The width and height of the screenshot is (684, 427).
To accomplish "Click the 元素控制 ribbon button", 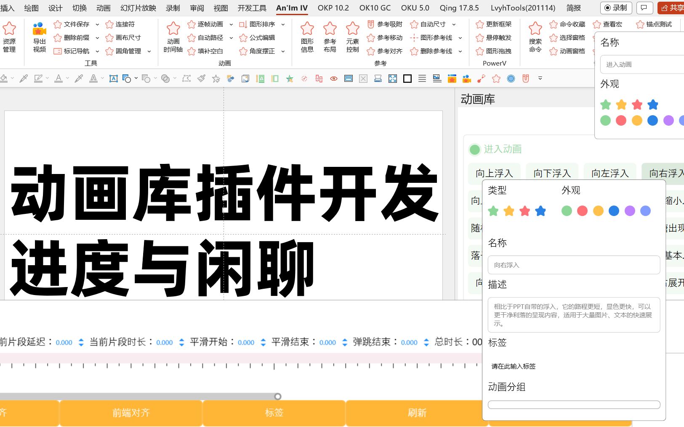I will pyautogui.click(x=353, y=37).
